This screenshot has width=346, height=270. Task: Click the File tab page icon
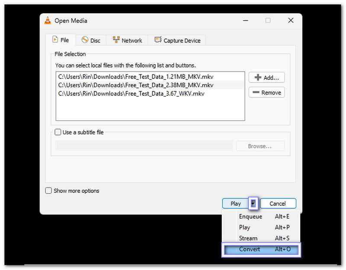point(55,40)
